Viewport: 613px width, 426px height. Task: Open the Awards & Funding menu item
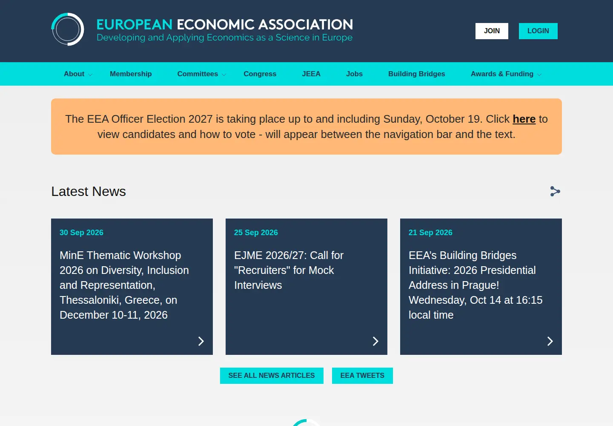click(502, 74)
